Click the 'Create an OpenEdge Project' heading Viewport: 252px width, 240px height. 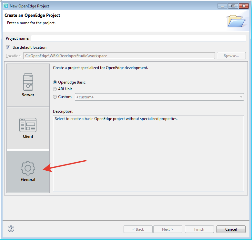32,15
